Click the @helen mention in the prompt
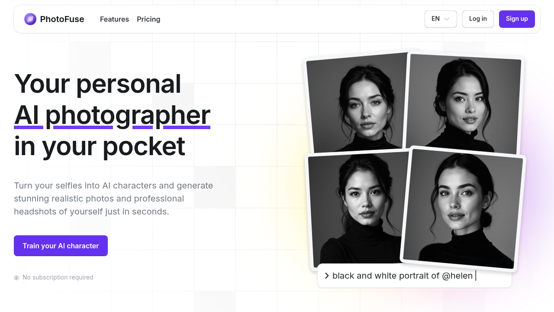Screen dimensions: 554x312 tap(457, 276)
